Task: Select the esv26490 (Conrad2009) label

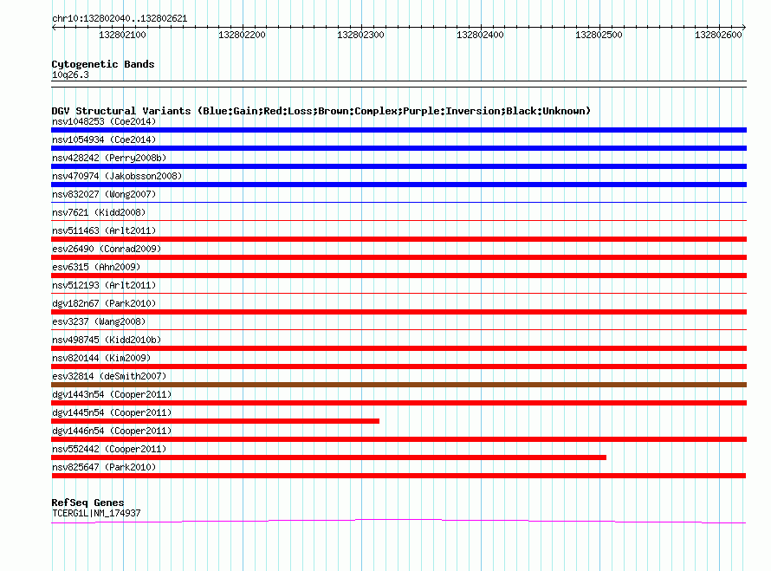Action: [x=107, y=249]
